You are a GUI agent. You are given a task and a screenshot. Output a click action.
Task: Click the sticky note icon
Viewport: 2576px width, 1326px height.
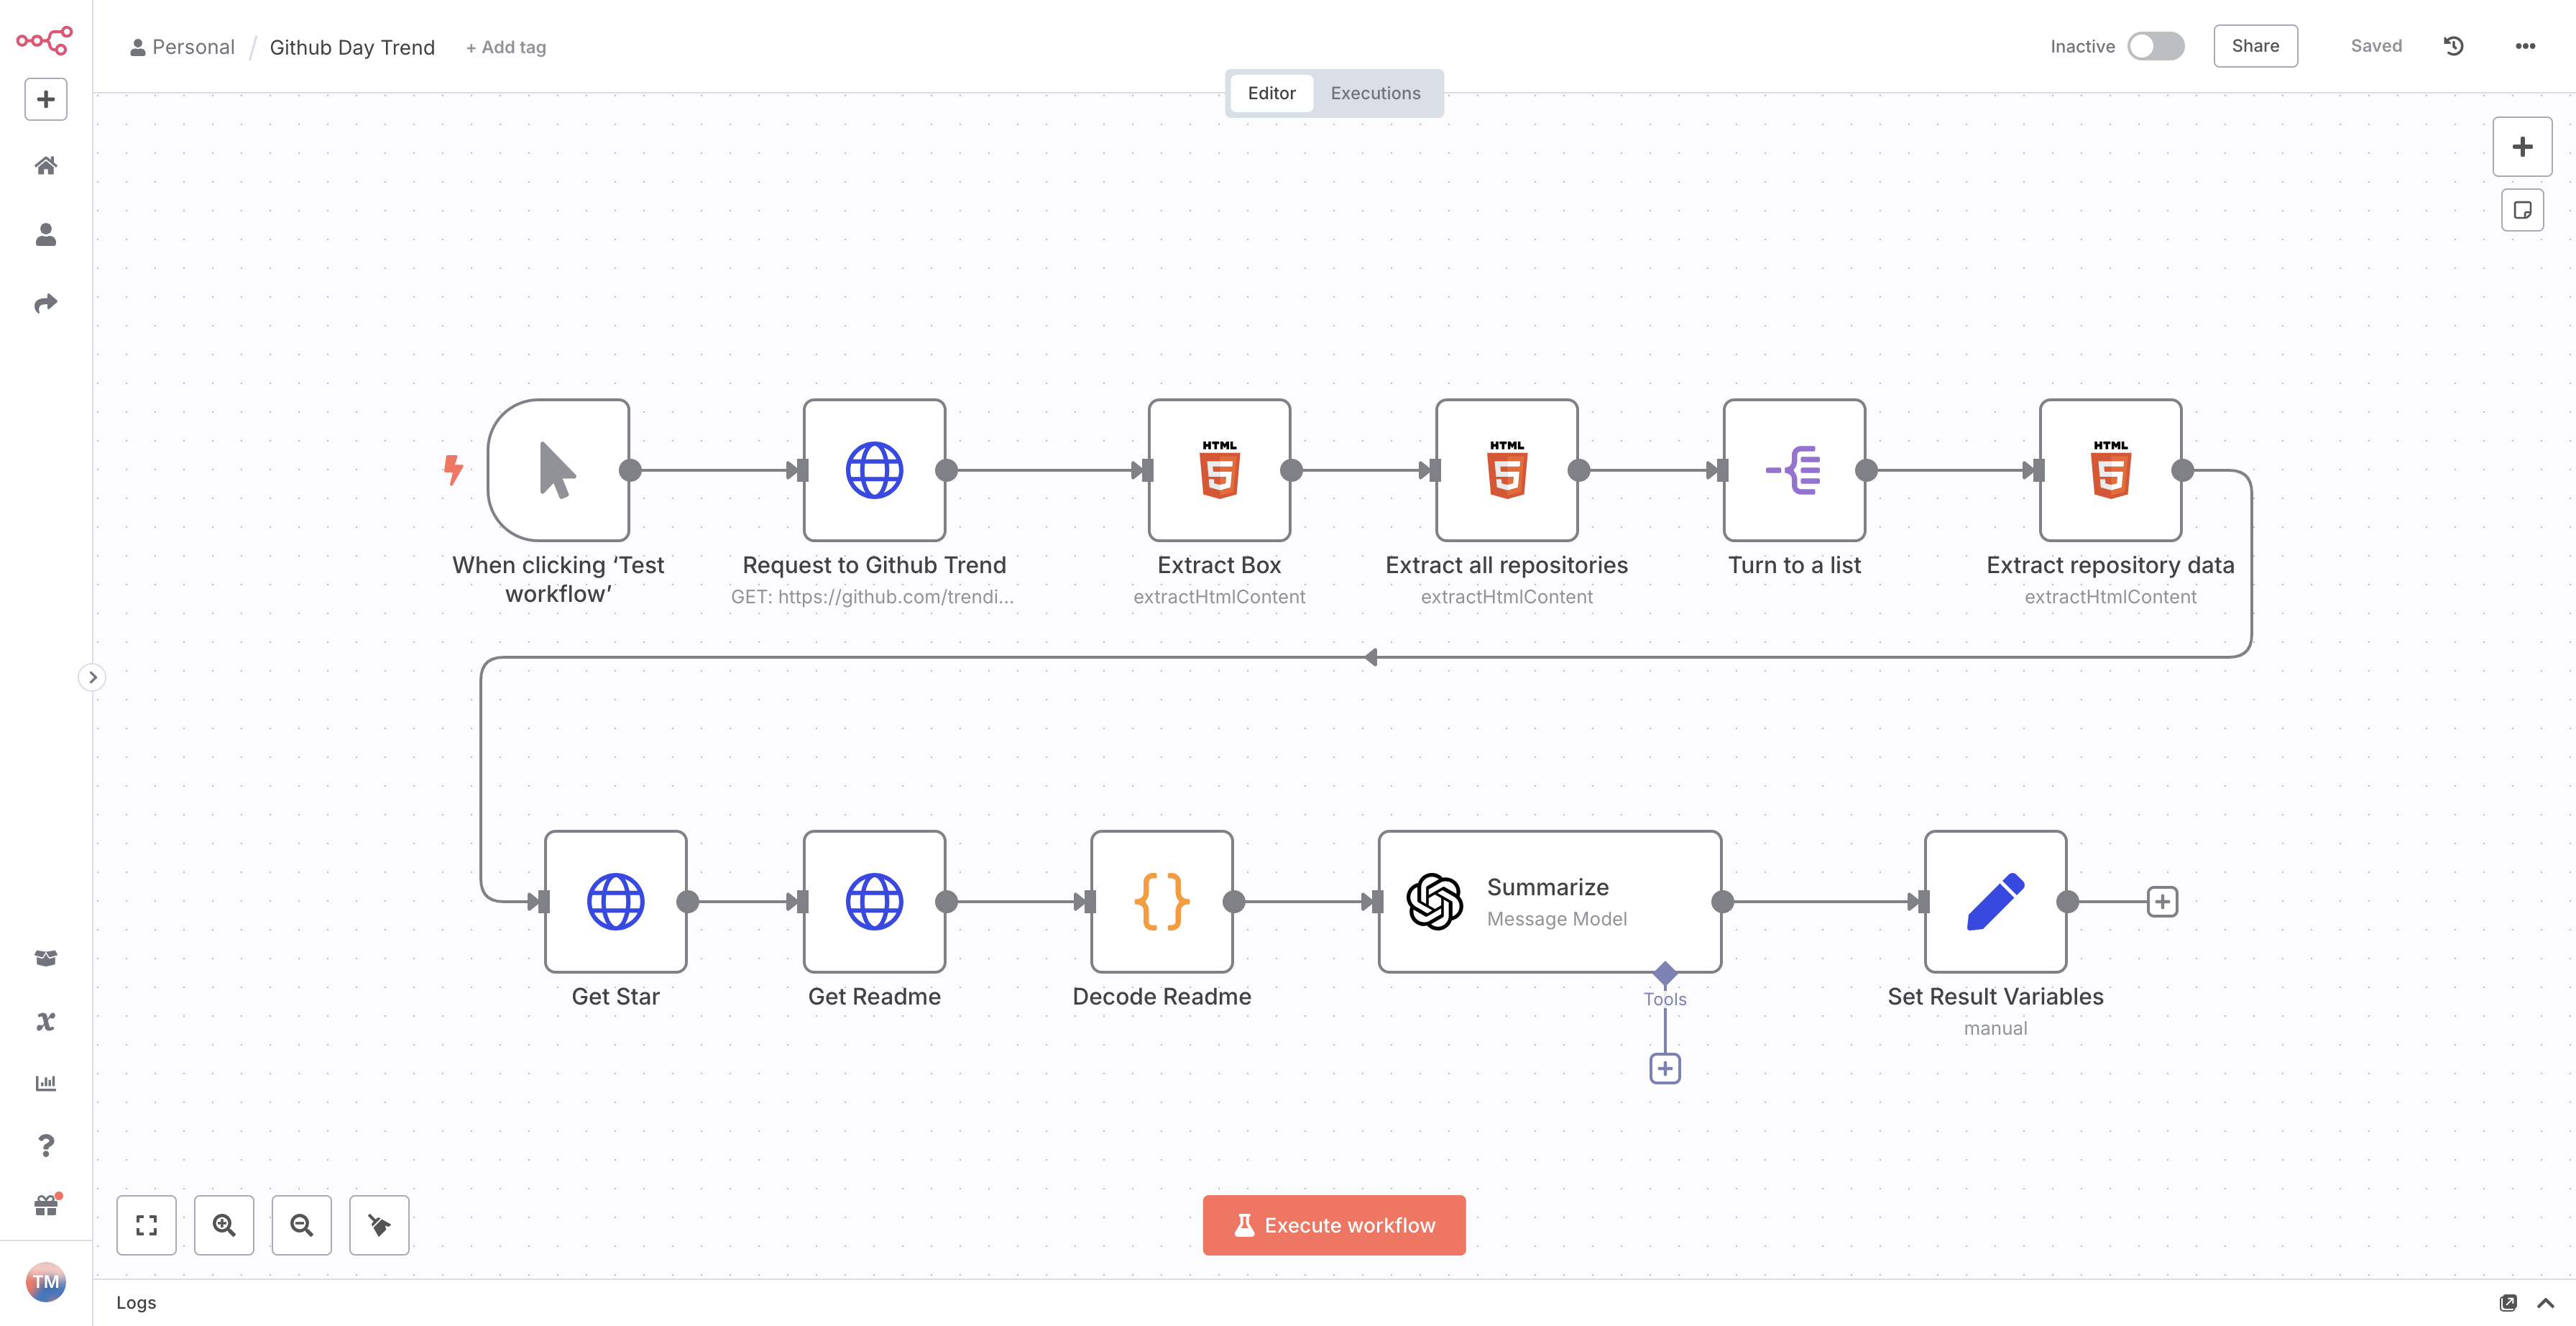2522,210
